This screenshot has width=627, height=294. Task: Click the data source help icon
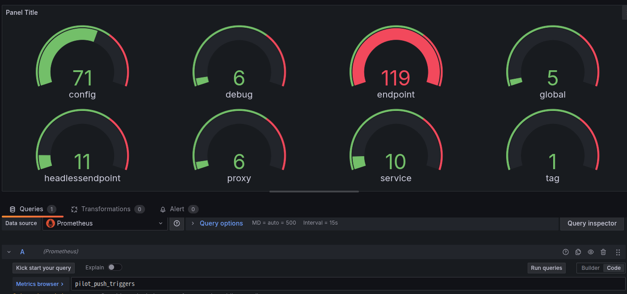176,223
